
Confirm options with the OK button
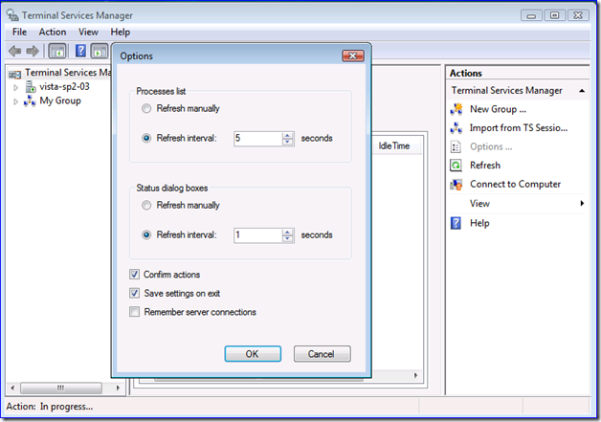click(x=253, y=354)
